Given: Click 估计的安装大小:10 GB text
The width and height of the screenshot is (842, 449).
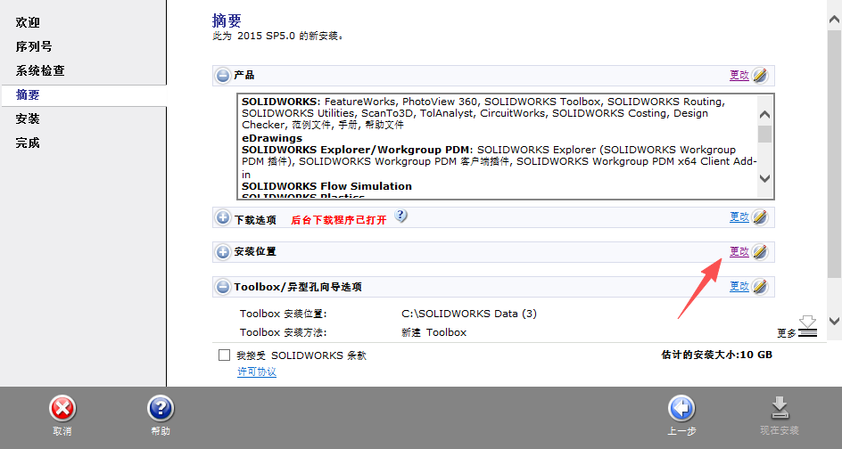Looking at the screenshot, I should coord(717,355).
